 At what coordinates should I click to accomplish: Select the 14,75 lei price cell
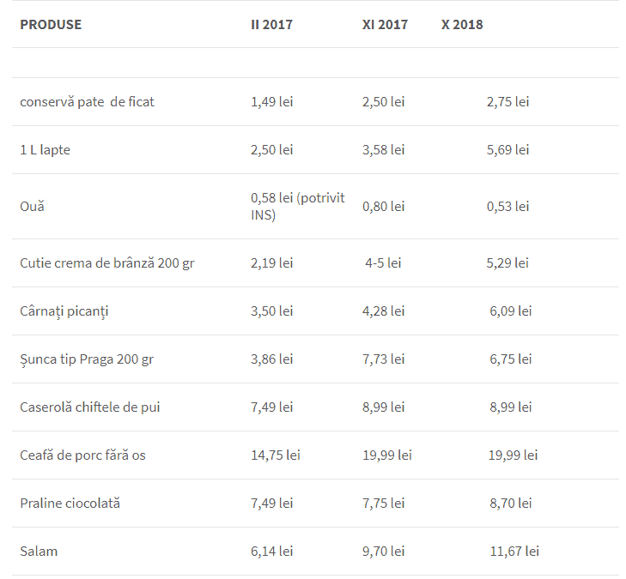pos(276,455)
